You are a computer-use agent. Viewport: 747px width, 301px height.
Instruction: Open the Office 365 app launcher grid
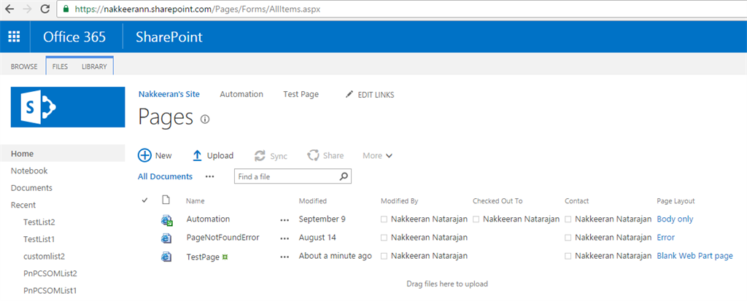[14, 36]
